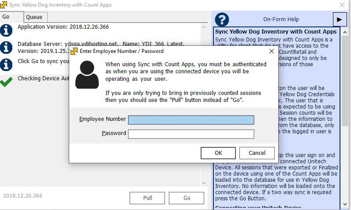Close the Sync Yellow Dog Inventory window
351x210 pixels.
click(x=341, y=5)
